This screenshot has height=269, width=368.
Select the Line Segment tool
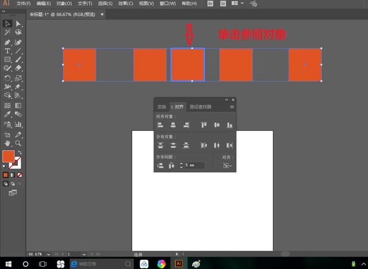click(x=18, y=51)
